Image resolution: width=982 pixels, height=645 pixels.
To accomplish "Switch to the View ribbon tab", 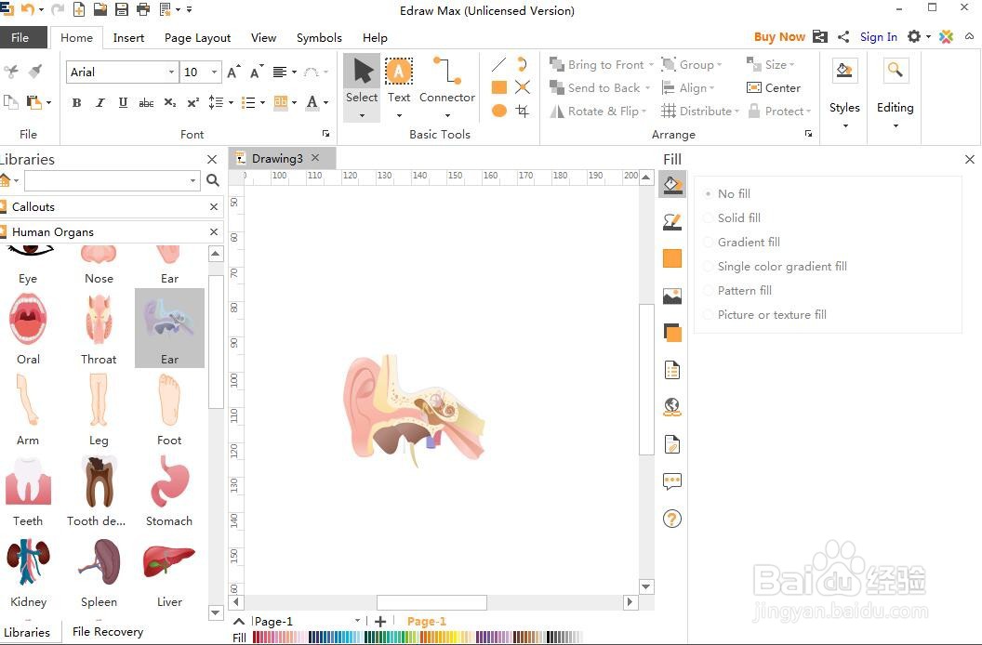I will (x=263, y=37).
